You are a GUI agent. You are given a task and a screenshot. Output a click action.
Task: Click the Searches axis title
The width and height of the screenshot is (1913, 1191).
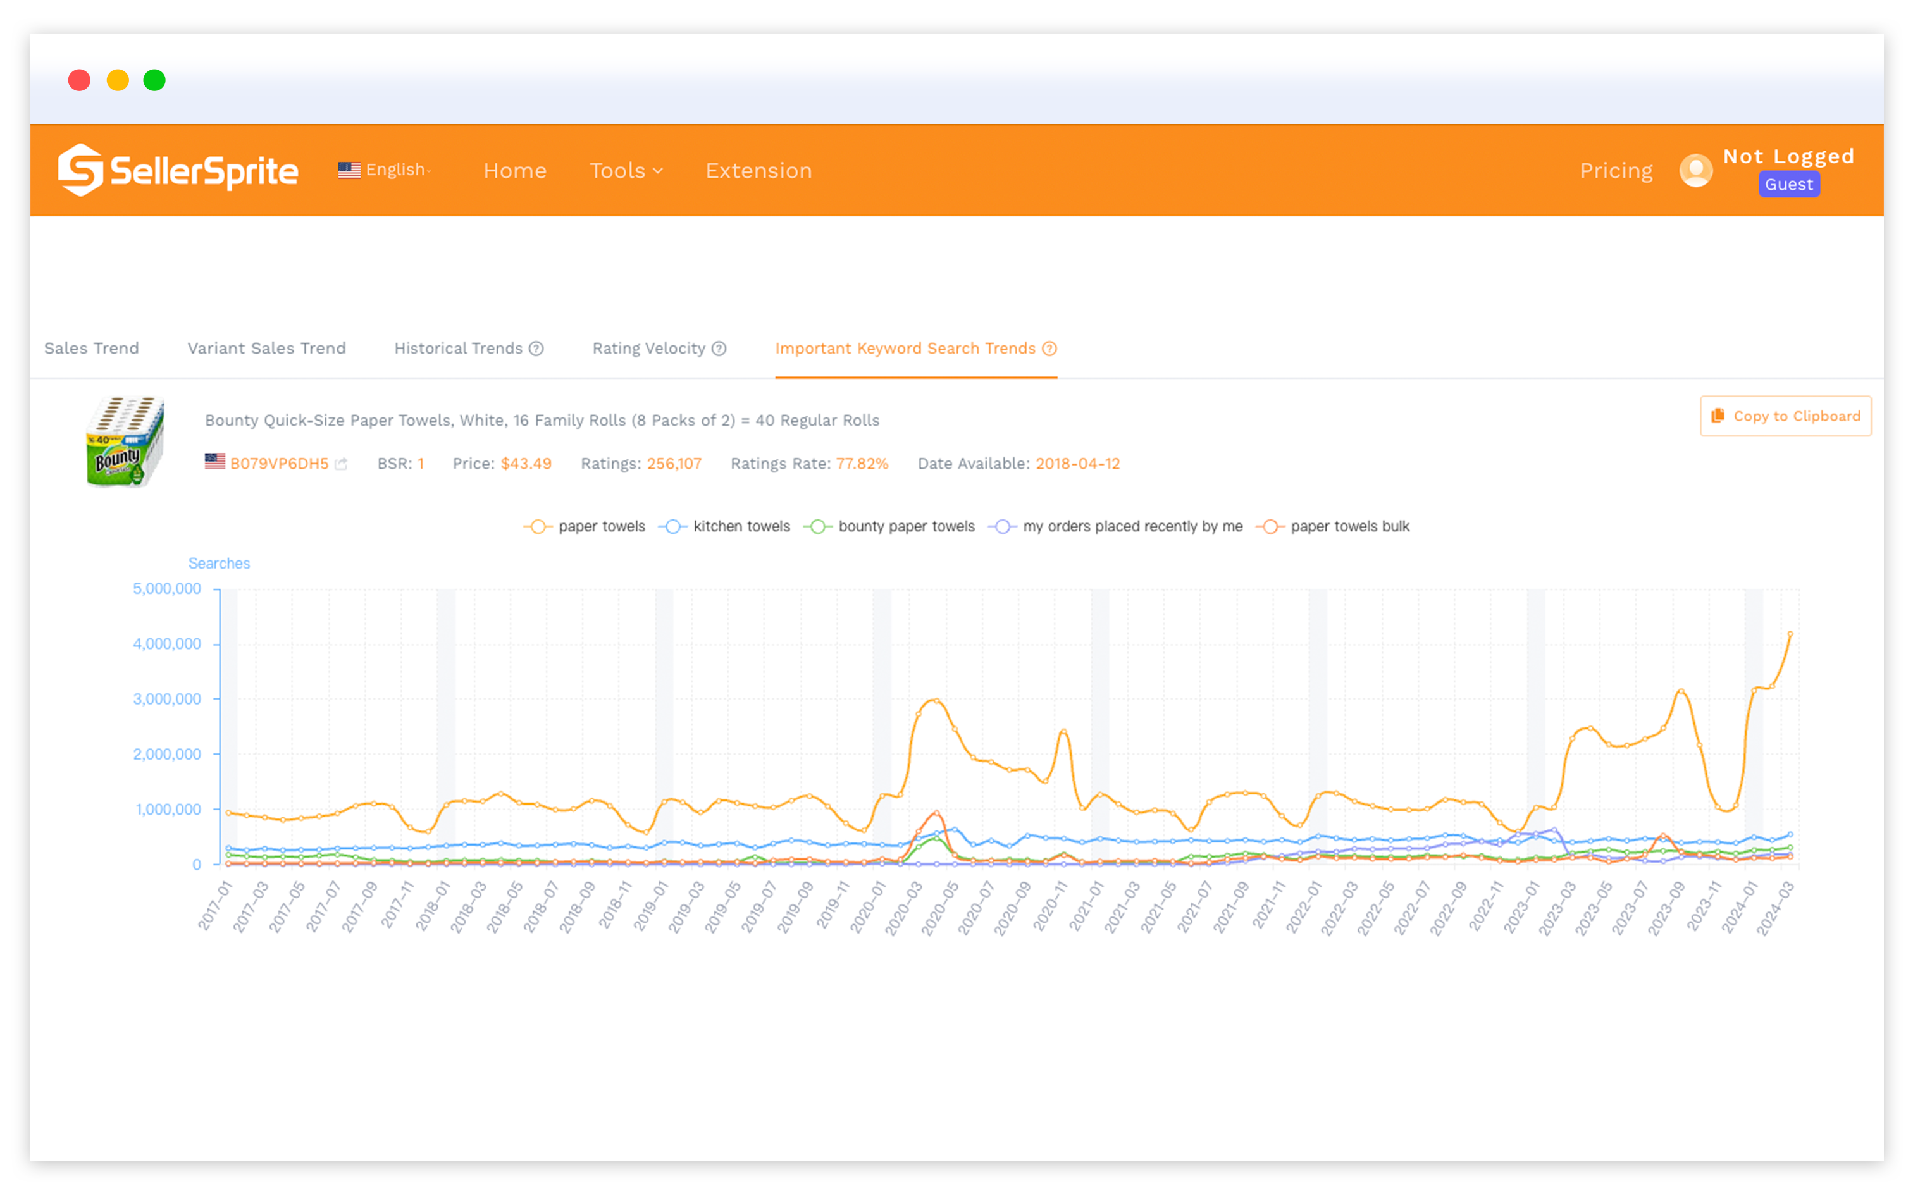point(218,563)
